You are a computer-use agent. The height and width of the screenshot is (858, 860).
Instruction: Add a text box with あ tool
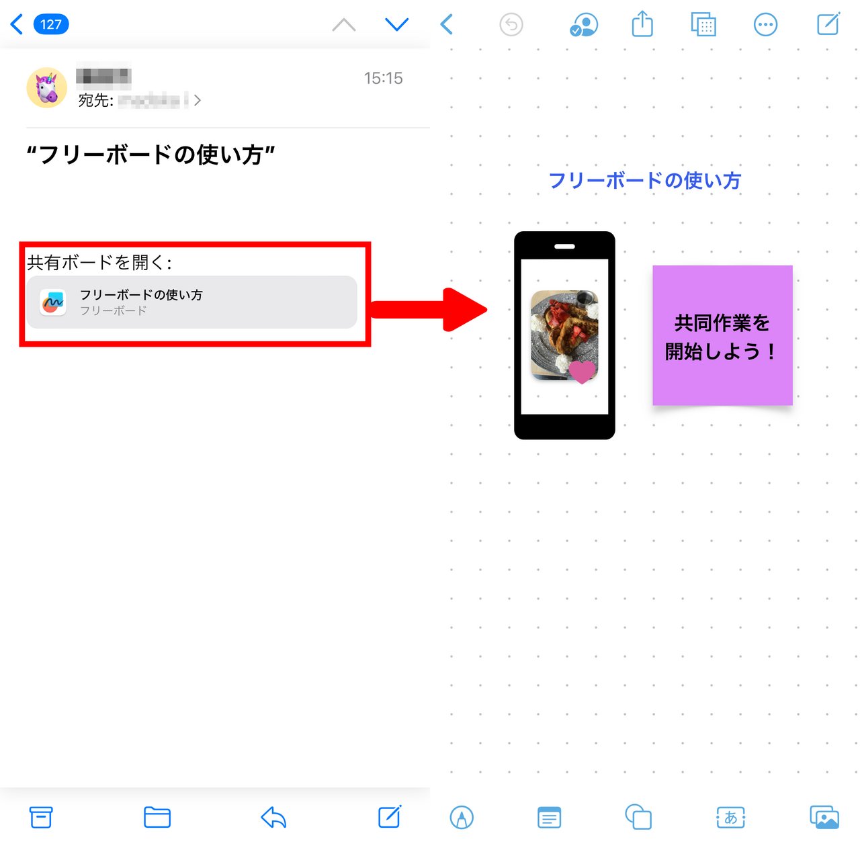pyautogui.click(x=731, y=818)
